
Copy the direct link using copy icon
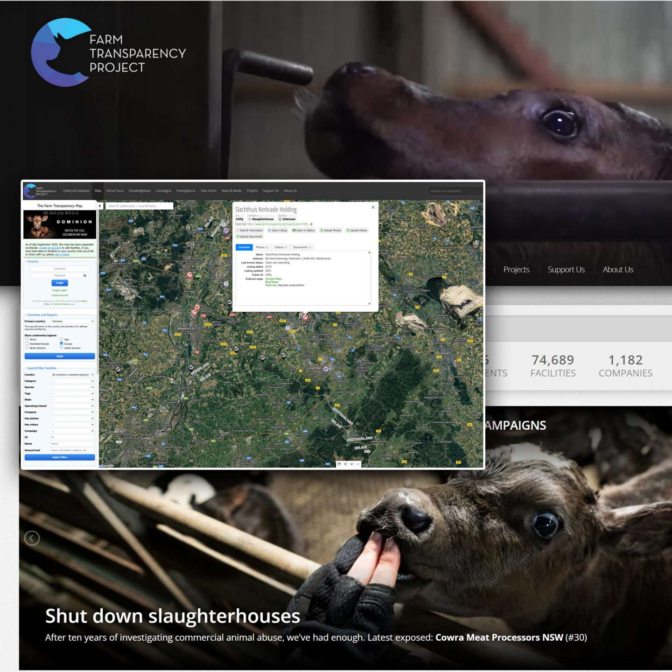(311, 224)
